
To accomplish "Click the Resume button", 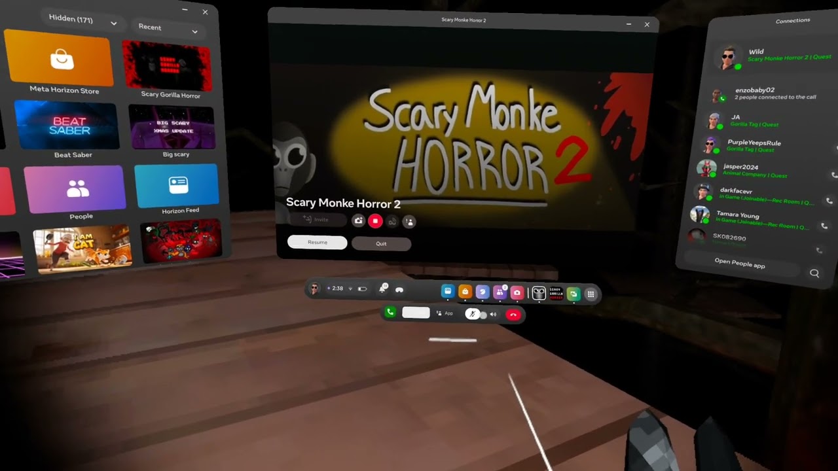I will (x=318, y=243).
